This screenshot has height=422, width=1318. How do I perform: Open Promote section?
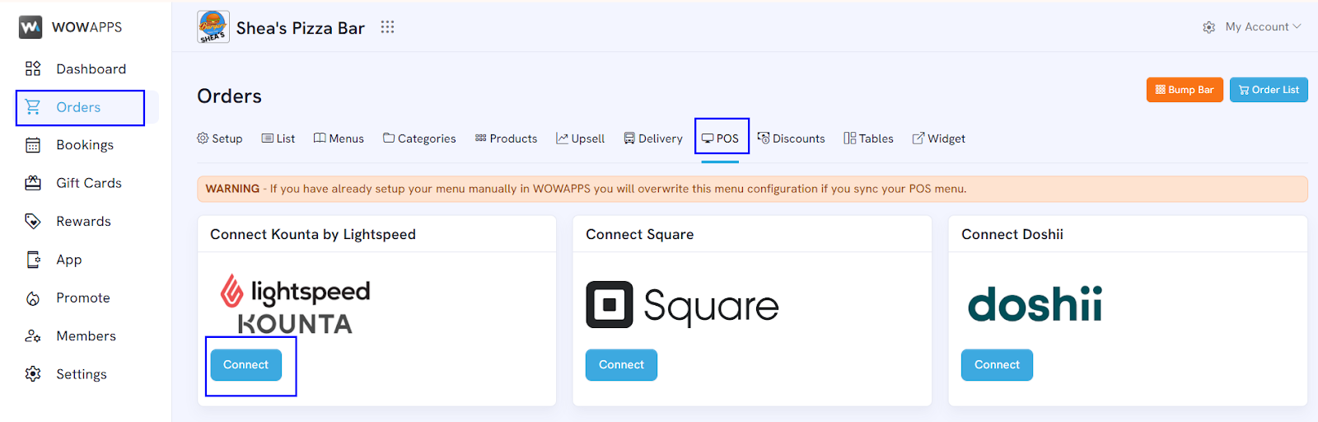(83, 298)
